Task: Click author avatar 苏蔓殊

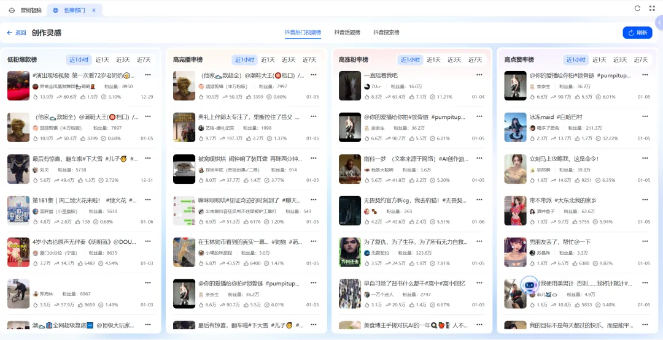Action: click(533, 253)
